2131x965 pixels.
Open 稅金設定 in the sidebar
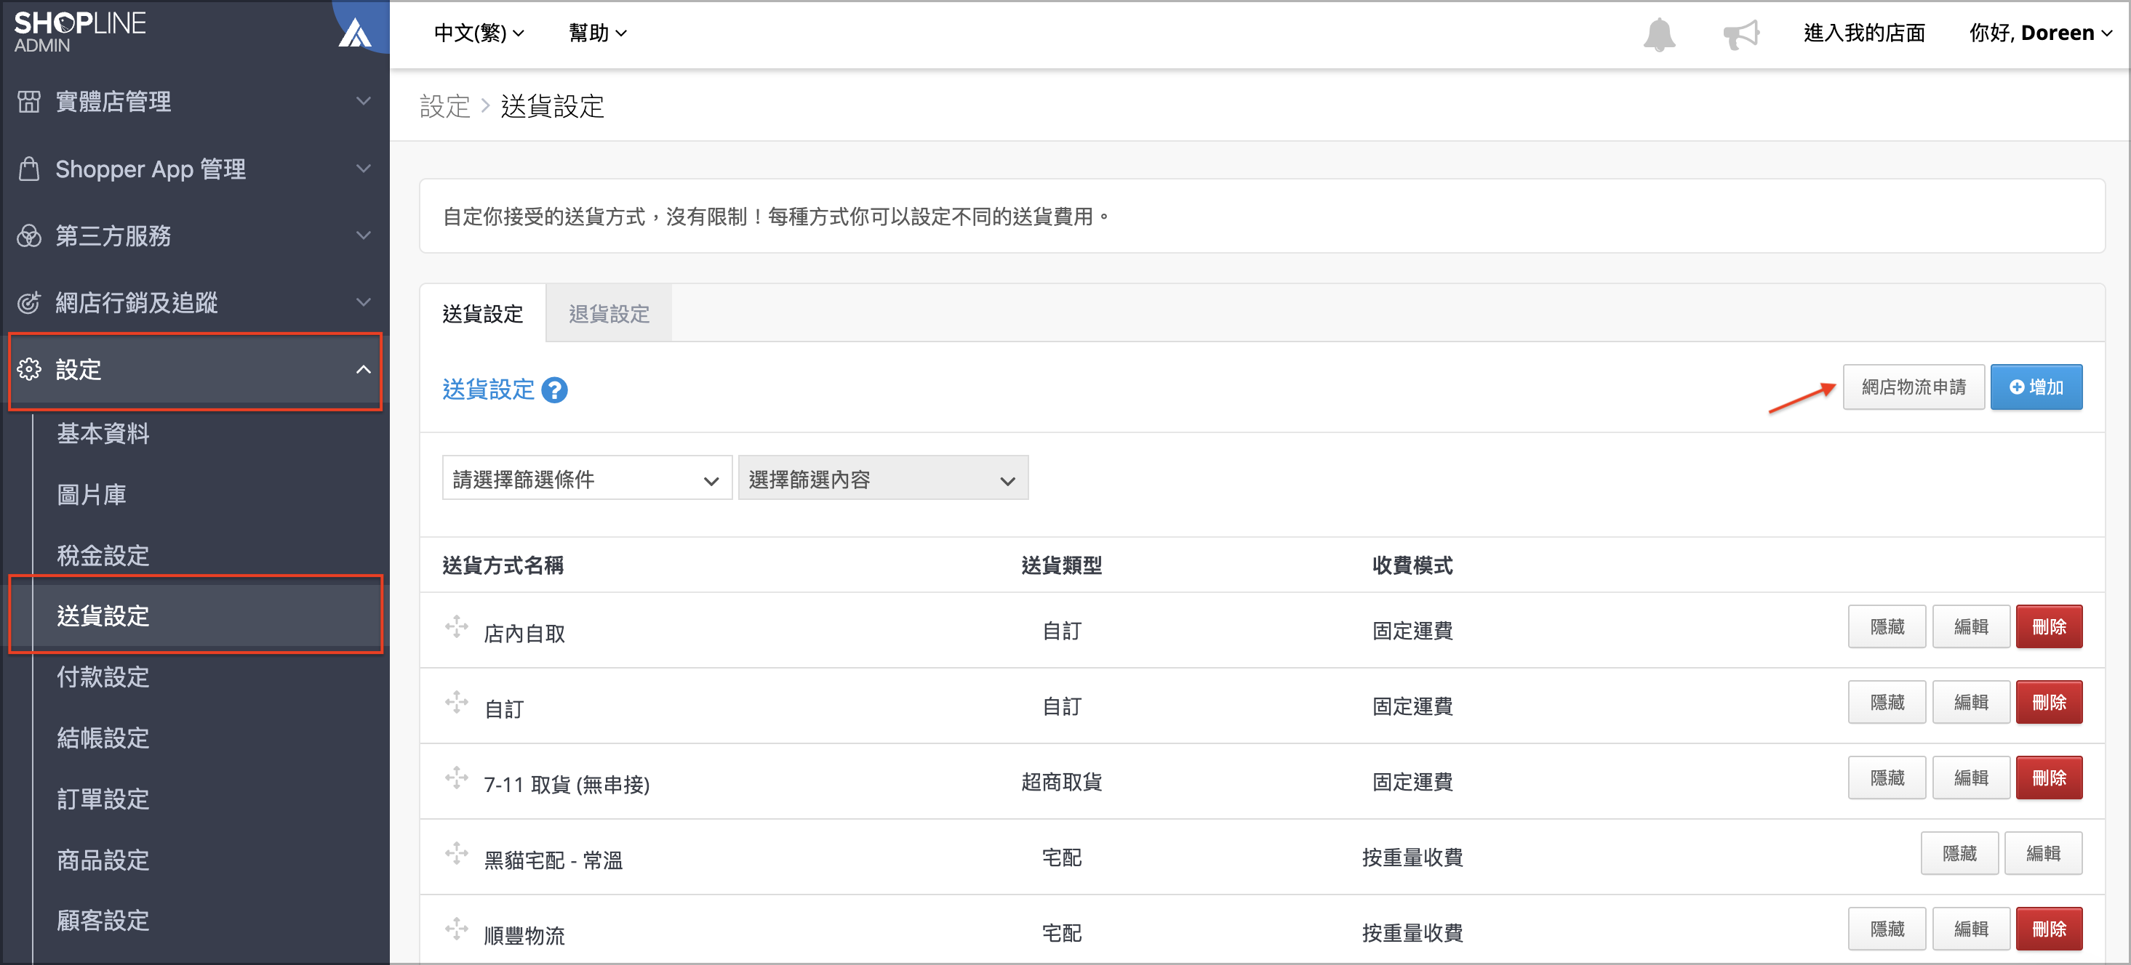tap(103, 555)
